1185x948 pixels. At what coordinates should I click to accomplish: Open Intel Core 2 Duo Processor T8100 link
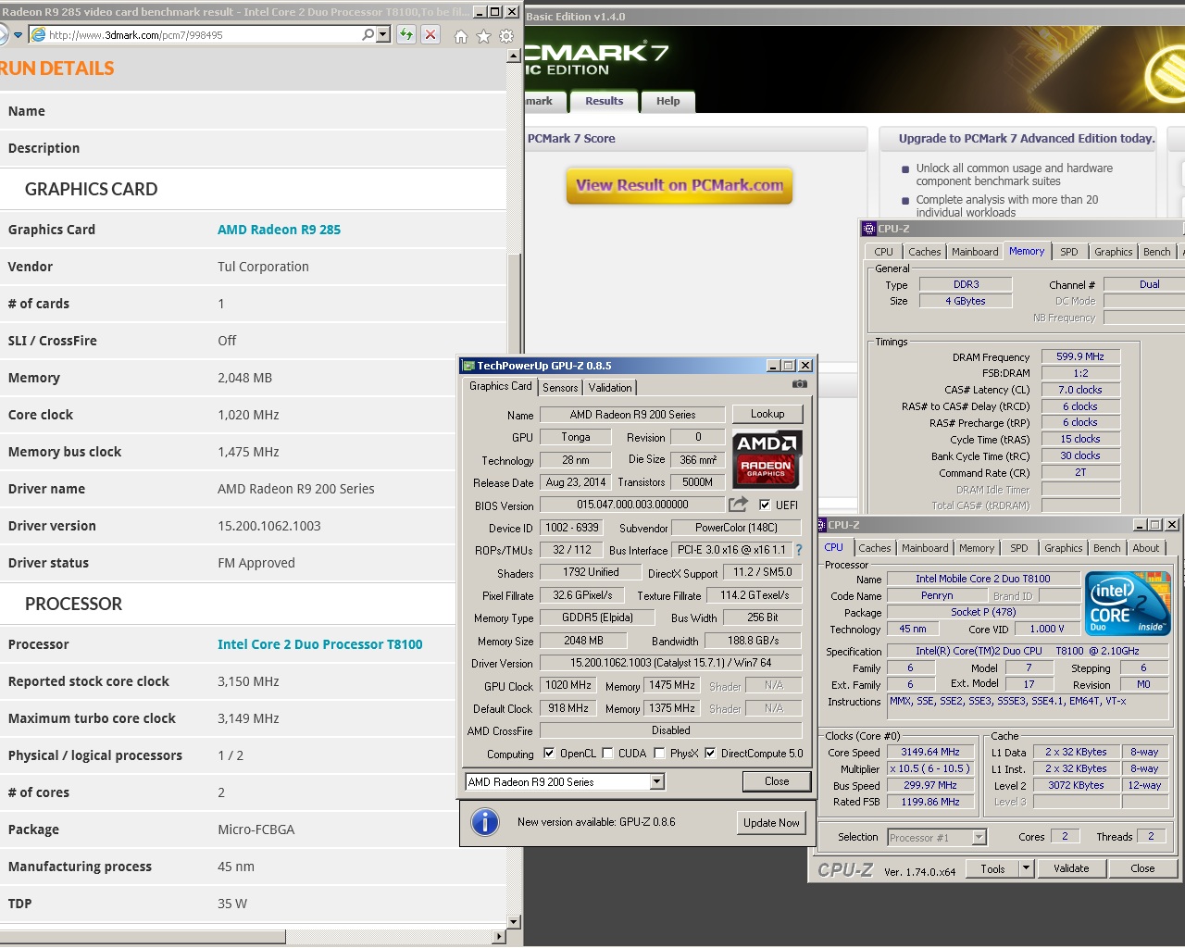[x=320, y=644]
